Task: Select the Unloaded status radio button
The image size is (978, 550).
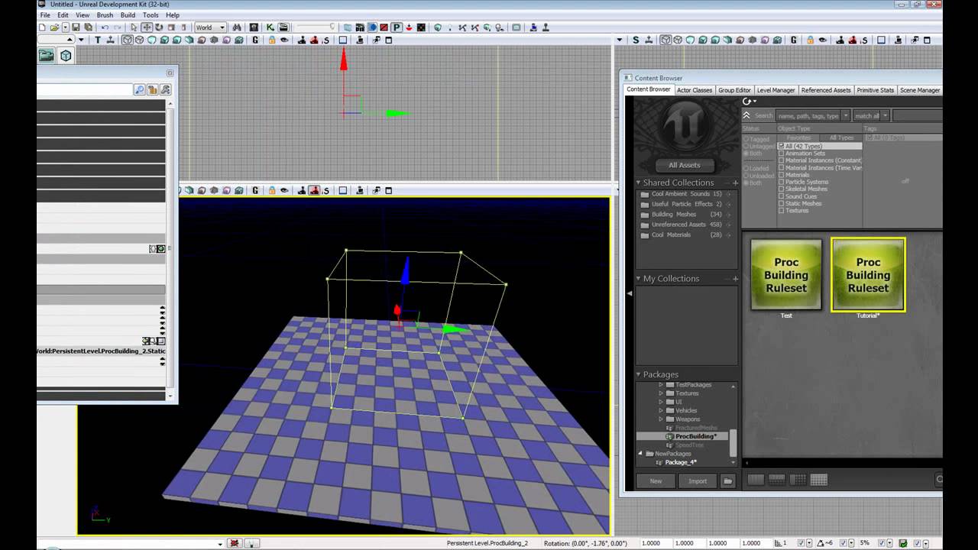Action: pyautogui.click(x=746, y=176)
